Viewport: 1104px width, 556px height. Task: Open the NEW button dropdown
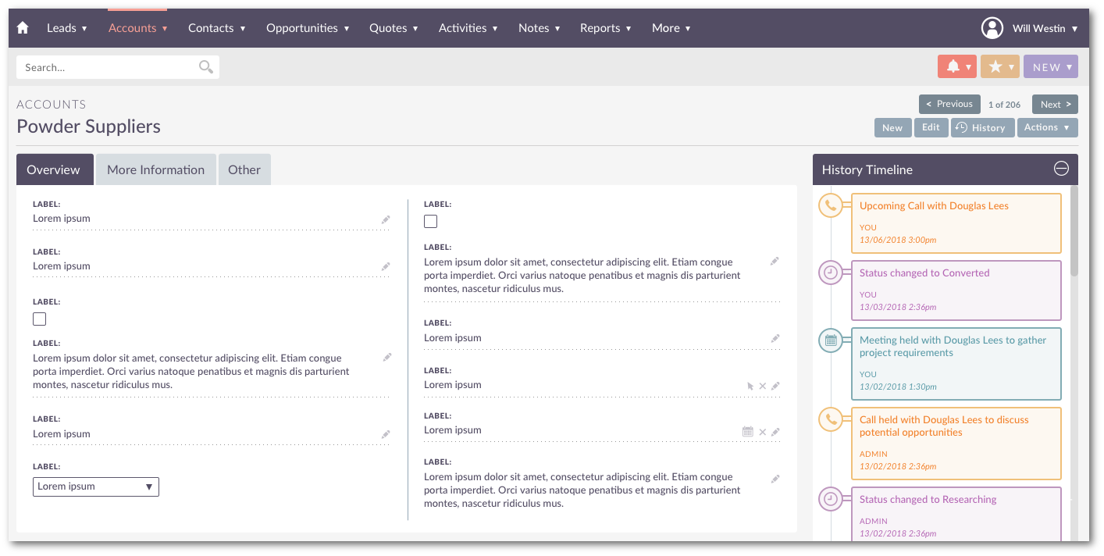coord(1050,66)
